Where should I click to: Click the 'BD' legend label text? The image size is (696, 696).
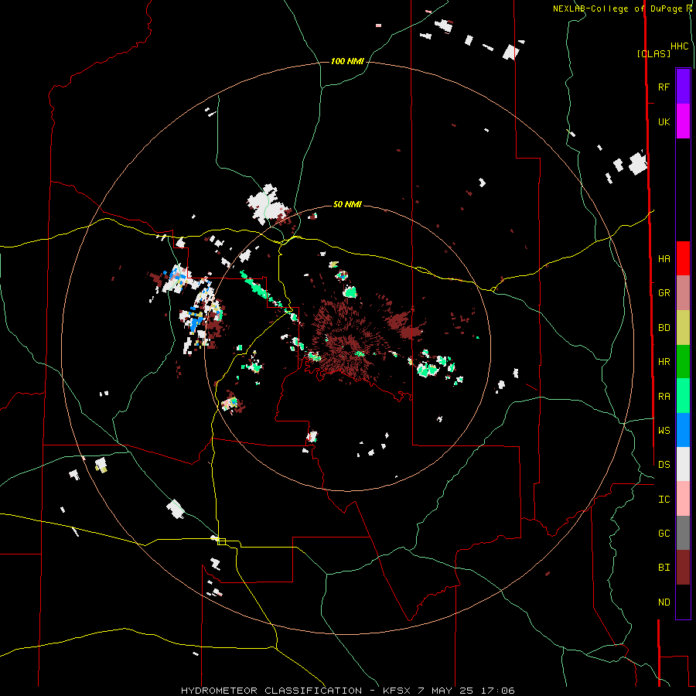point(664,328)
